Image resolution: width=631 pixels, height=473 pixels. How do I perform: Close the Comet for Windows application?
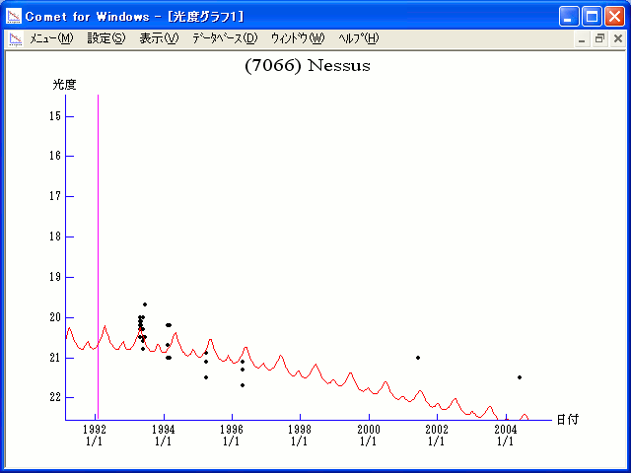click(614, 16)
